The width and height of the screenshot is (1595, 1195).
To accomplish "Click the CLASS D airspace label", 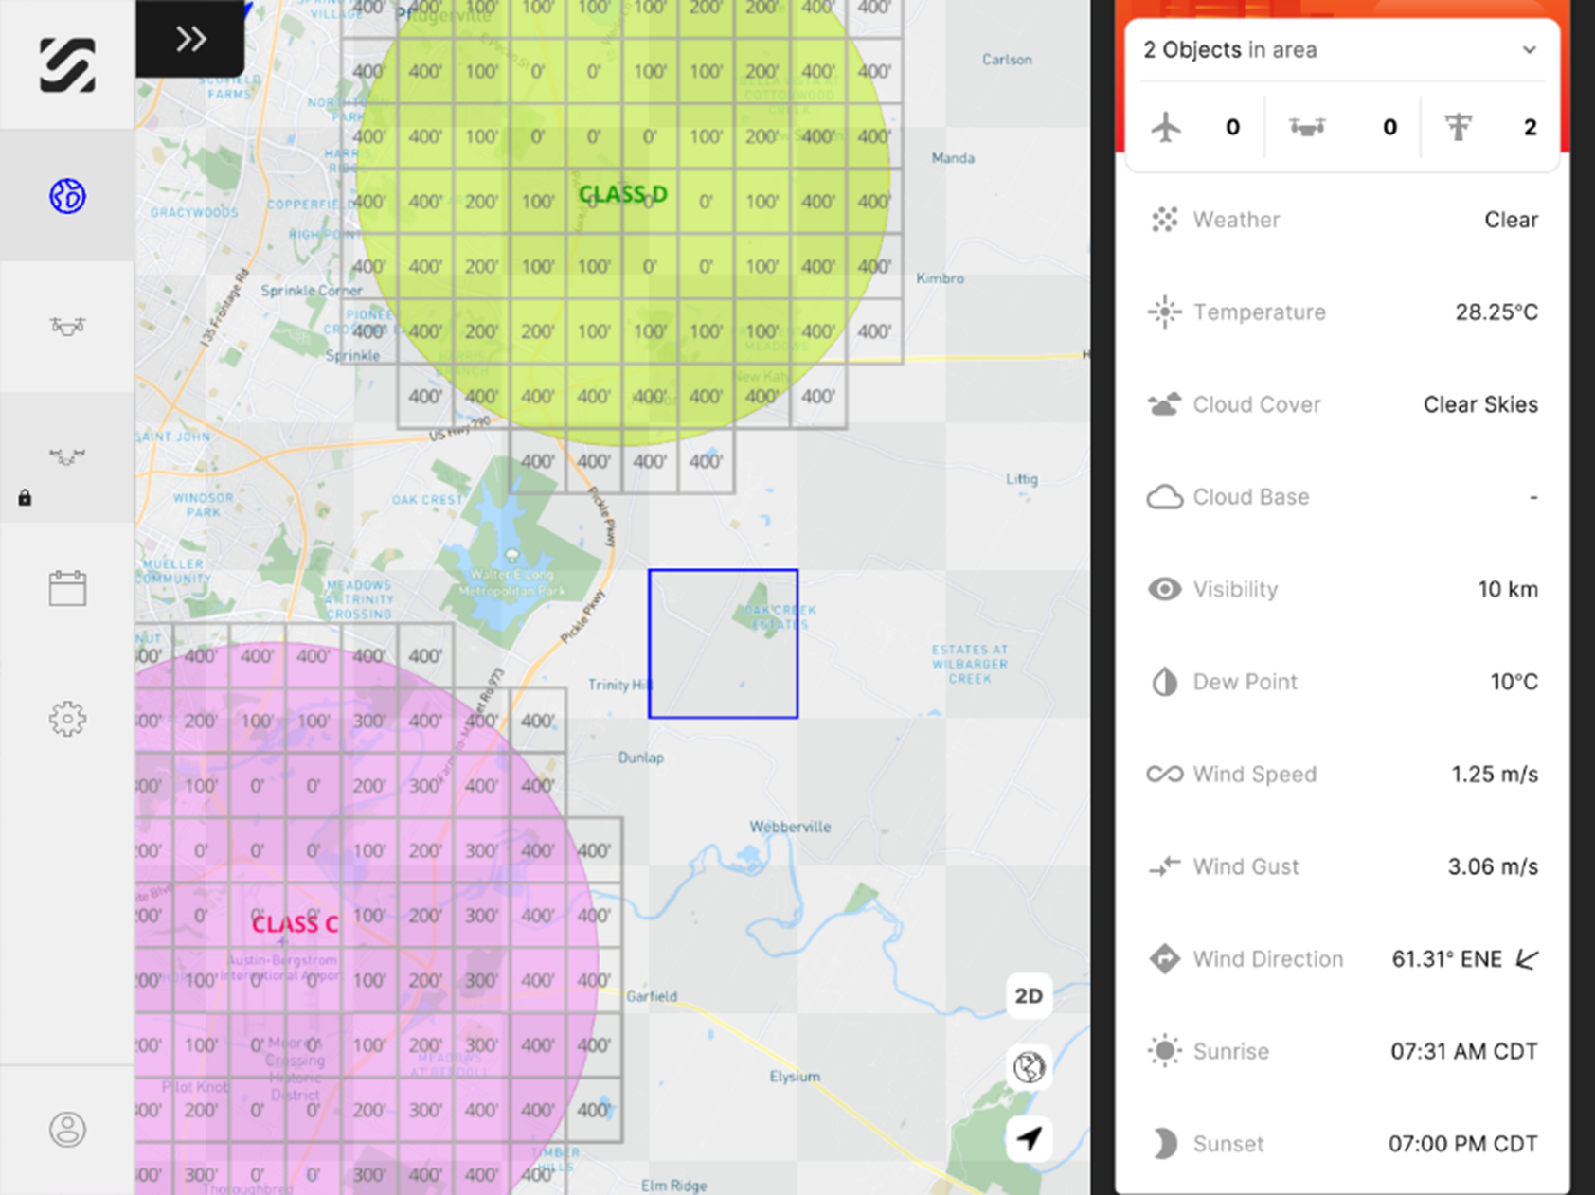I will [x=623, y=194].
